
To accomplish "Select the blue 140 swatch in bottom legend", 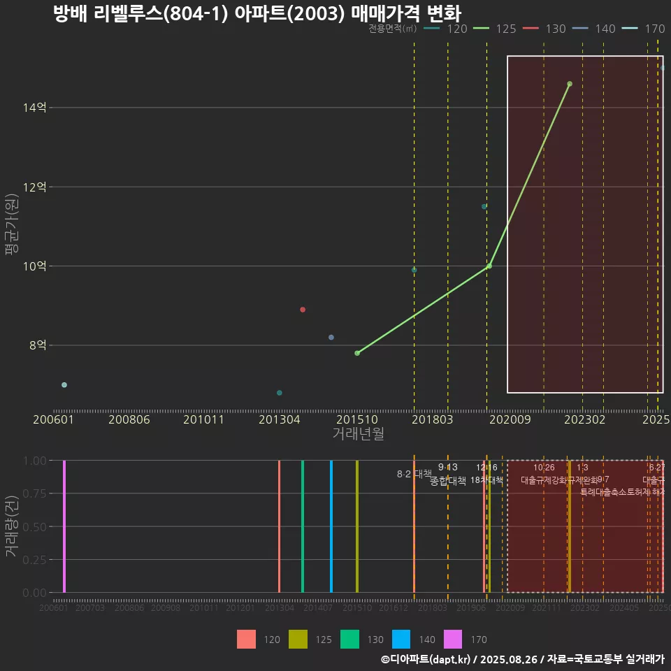I will pyautogui.click(x=402, y=639).
